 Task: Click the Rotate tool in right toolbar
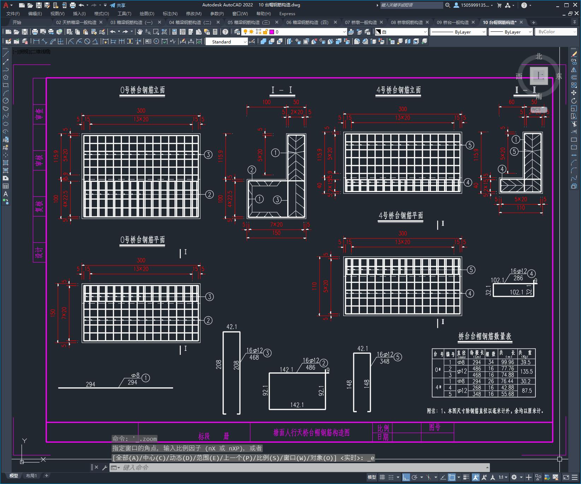574,101
